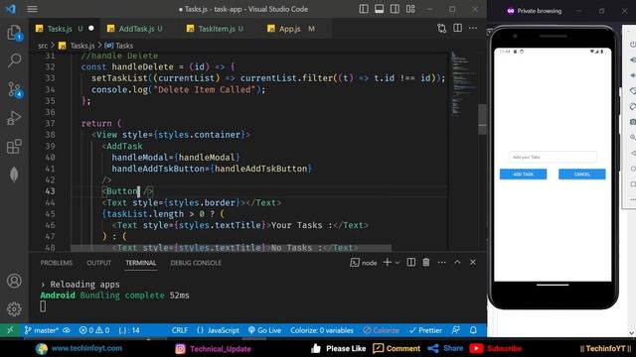The image size is (636, 357).
Task: Close the terminal panel
Action: pos(473,262)
